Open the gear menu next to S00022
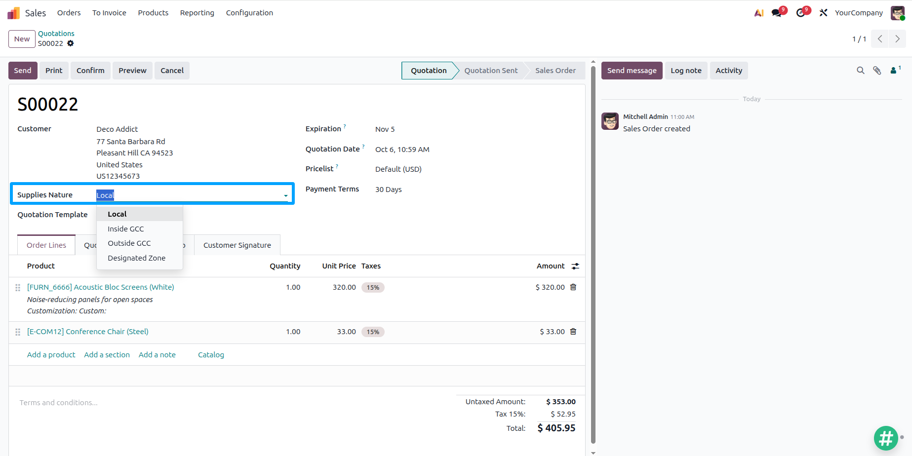This screenshot has width=912, height=456. click(x=71, y=43)
